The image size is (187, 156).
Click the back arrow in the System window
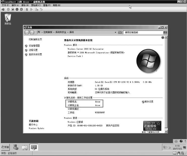tap(27, 32)
